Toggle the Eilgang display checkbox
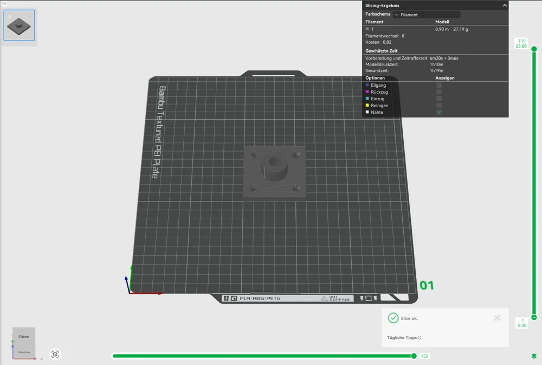The image size is (542, 365). coord(439,86)
